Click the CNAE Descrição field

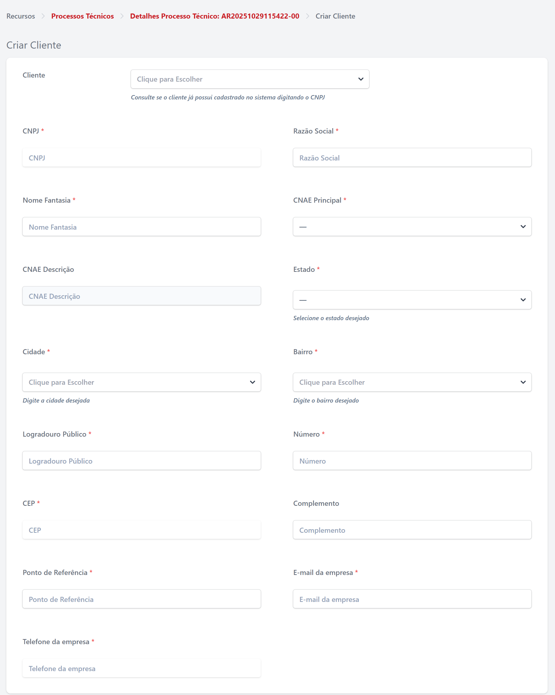(x=141, y=296)
